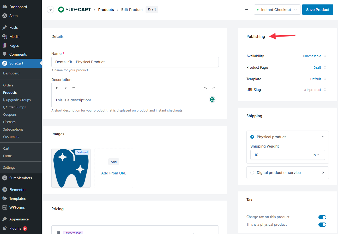Click the Grammarly icon in description
Image resolution: width=338 pixels, height=234 pixels.
coord(212,100)
